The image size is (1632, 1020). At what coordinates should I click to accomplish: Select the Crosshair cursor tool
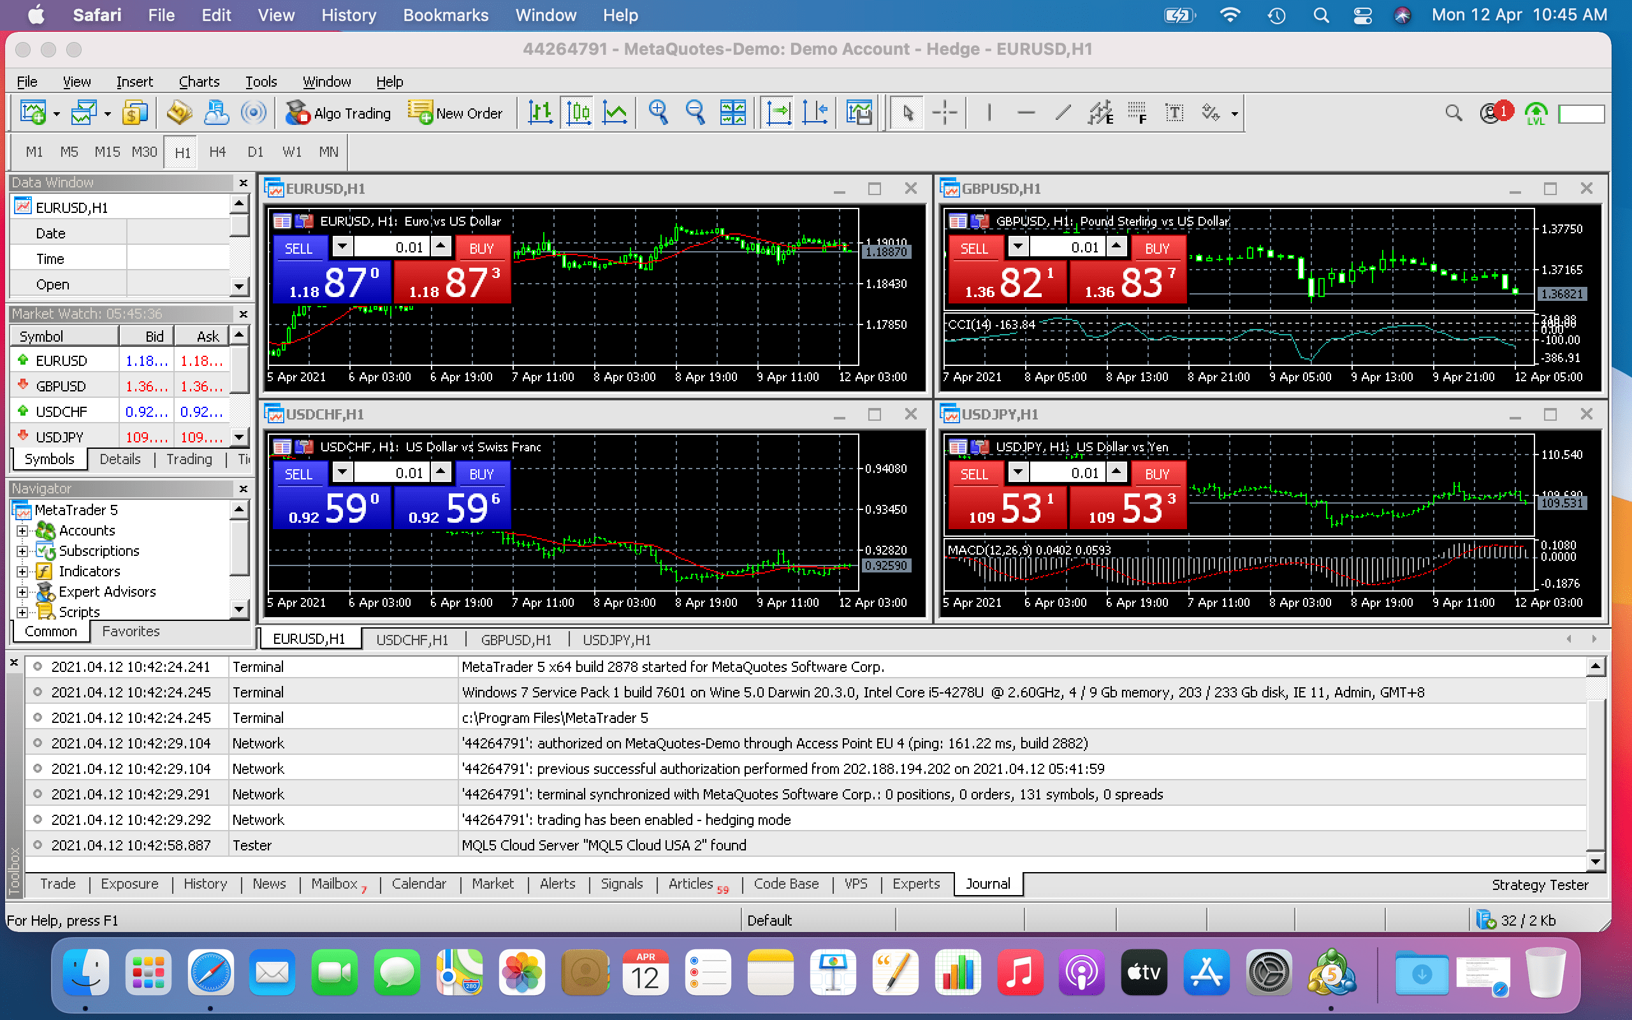[x=944, y=113]
